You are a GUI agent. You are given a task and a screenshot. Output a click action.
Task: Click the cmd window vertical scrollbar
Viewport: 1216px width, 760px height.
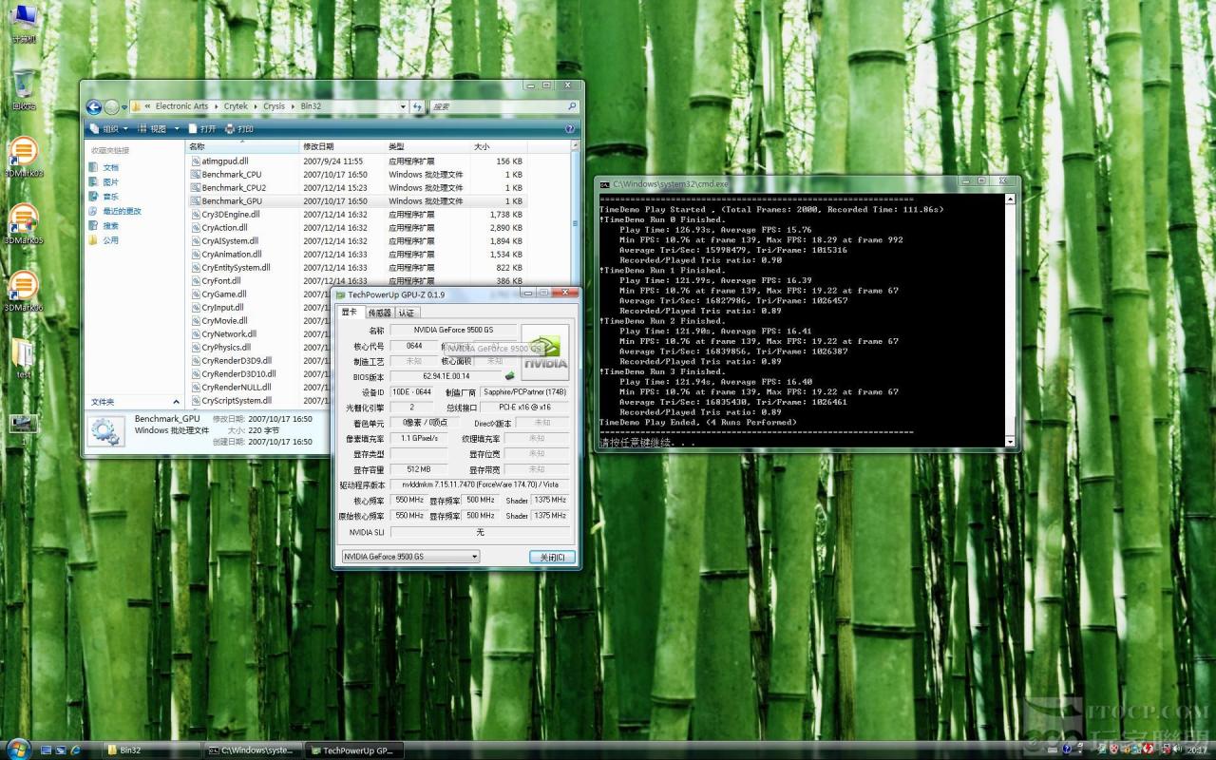(1012, 320)
